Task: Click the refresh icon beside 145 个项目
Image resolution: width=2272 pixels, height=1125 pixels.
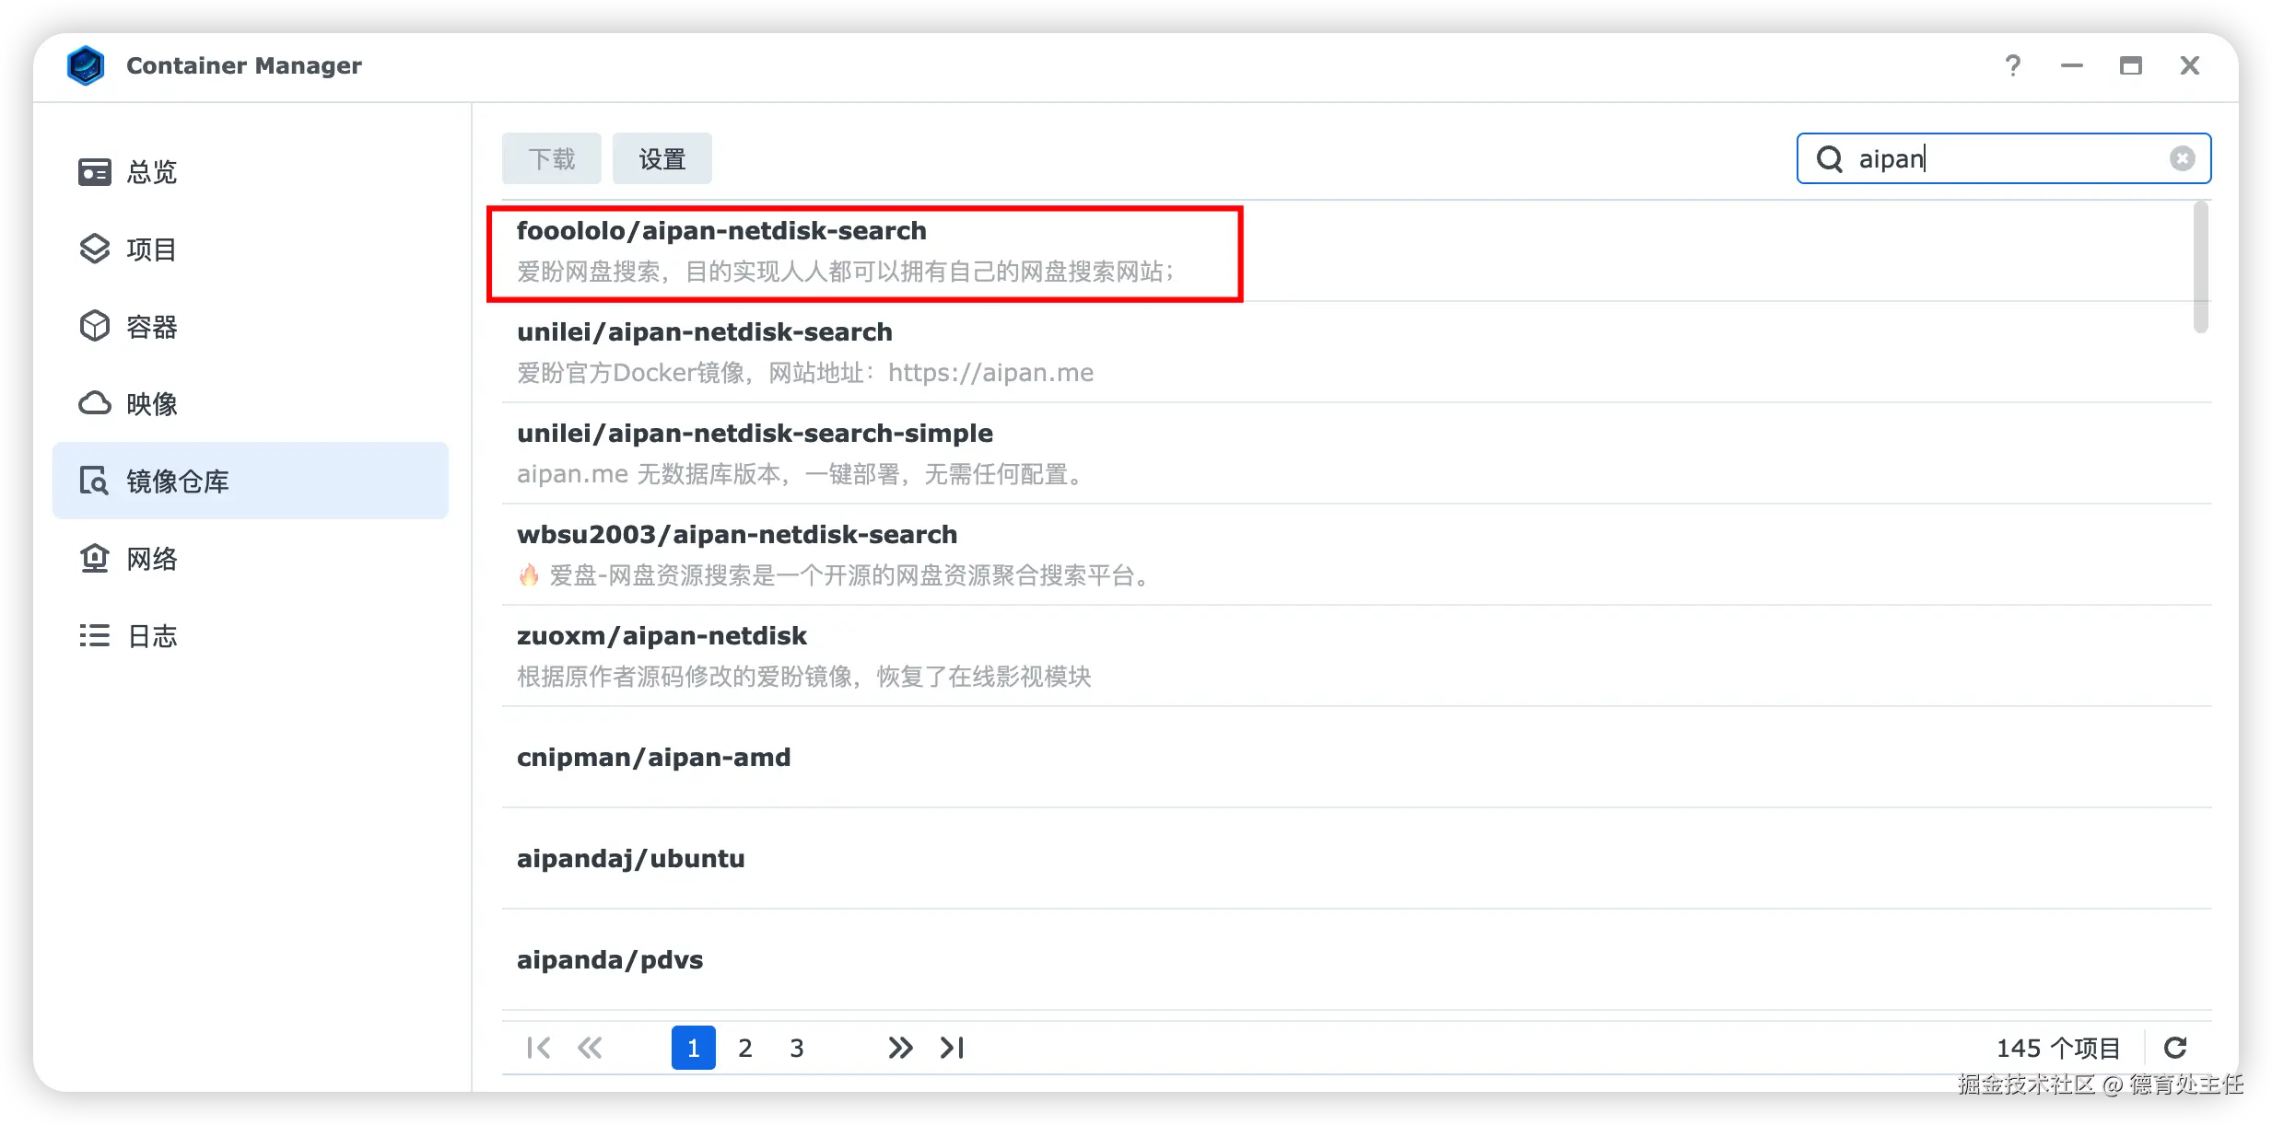Action: (x=2175, y=1048)
